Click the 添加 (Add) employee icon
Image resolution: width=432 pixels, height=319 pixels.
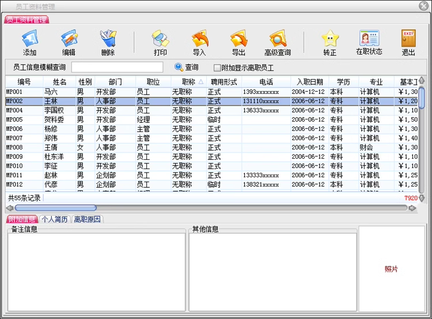tap(30, 38)
